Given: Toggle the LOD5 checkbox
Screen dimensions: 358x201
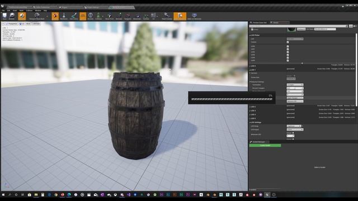Looking at the screenshot, I should [288, 61].
